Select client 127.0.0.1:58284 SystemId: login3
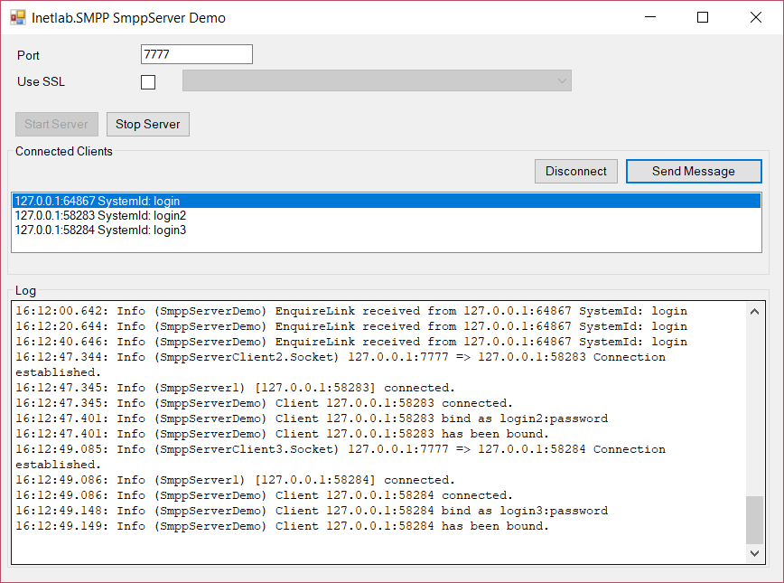Image resolution: width=784 pixels, height=583 pixels. [387, 230]
